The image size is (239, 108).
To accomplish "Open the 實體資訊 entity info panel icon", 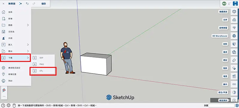I will pos(234,12).
